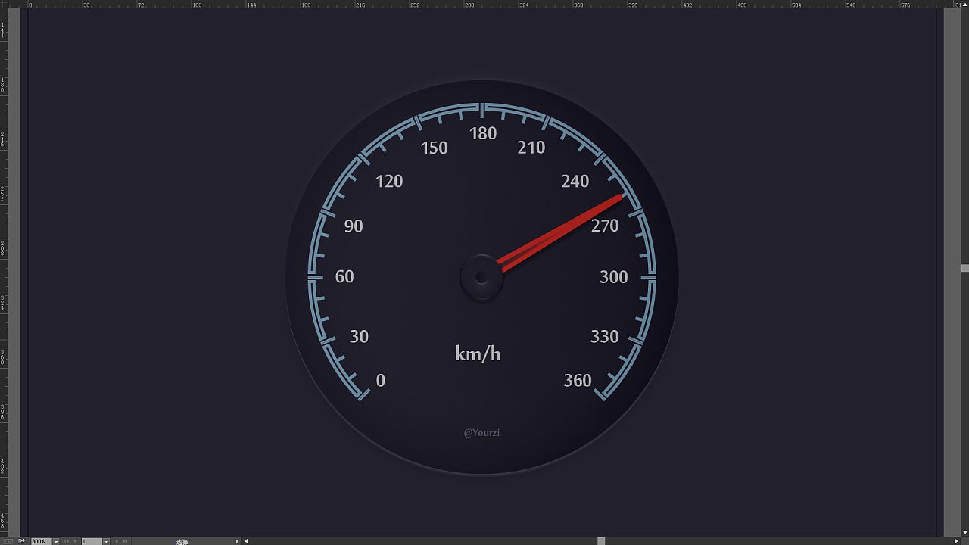Click the 150 label on the gauge

435,148
